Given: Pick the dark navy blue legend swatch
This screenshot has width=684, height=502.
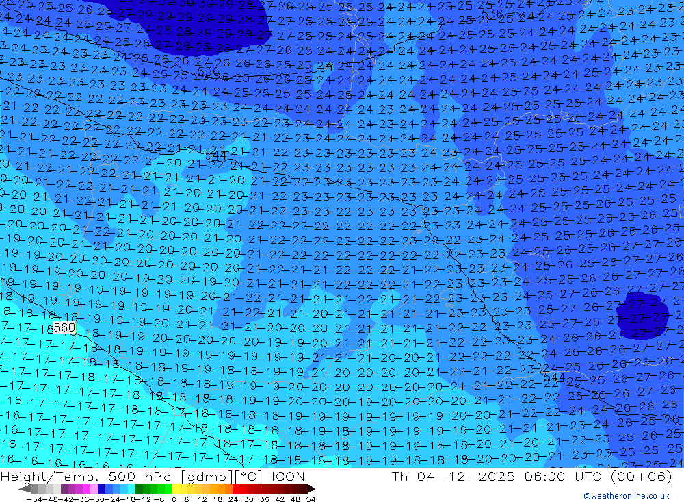Looking at the screenshot, I should (101, 488).
